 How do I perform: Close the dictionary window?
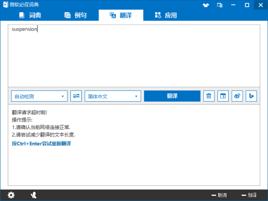(261, 5)
